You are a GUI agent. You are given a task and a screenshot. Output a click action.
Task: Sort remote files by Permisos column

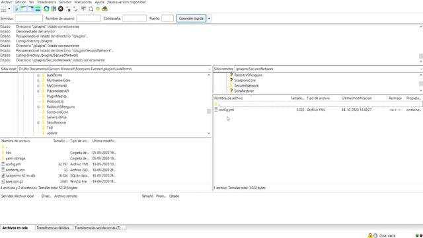coord(395,99)
